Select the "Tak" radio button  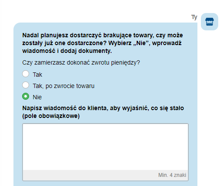(x=26, y=74)
